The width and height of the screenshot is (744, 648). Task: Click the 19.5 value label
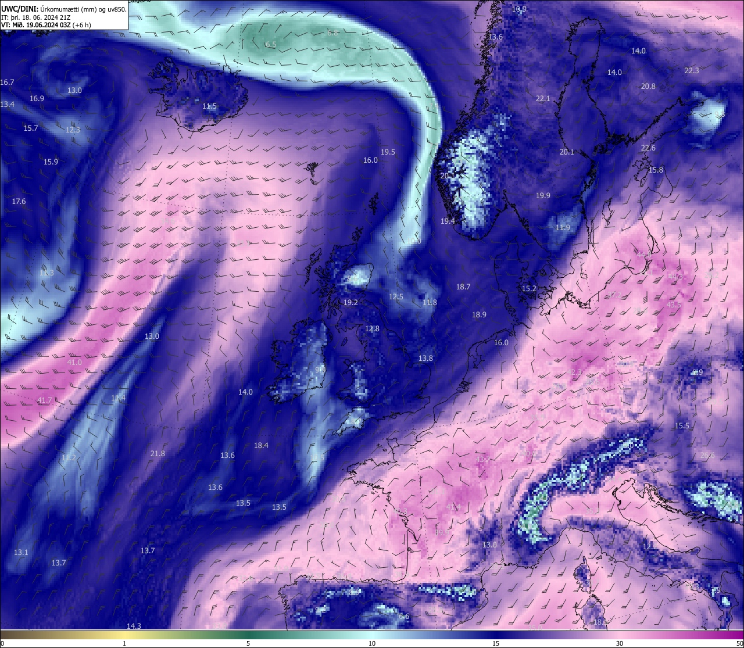[388, 152]
